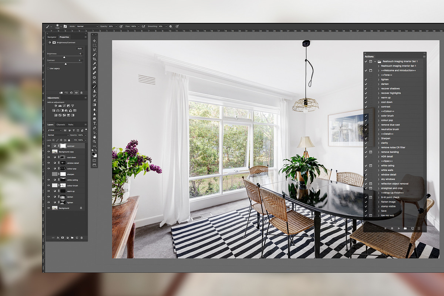Screen dimensions: 444x296
Task: Select the Rectangular Marquee tool
Action: click(x=94, y=45)
